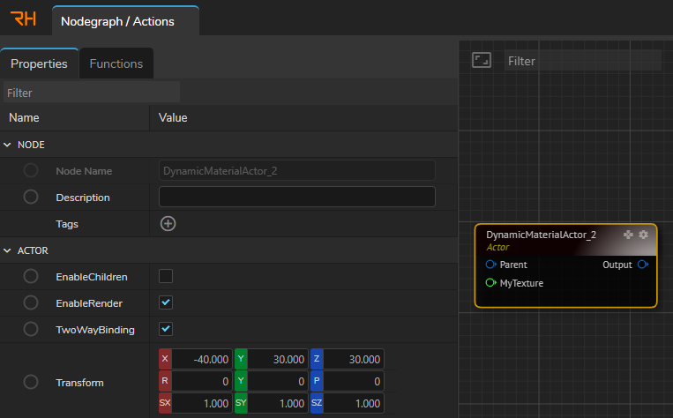Click the MyTexture input pin
673x418 pixels.
(490, 283)
